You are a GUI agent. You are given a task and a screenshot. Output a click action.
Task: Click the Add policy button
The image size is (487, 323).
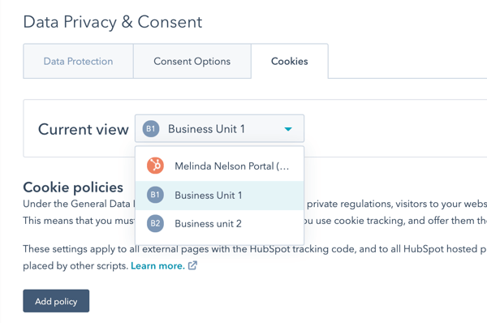pyautogui.click(x=56, y=301)
